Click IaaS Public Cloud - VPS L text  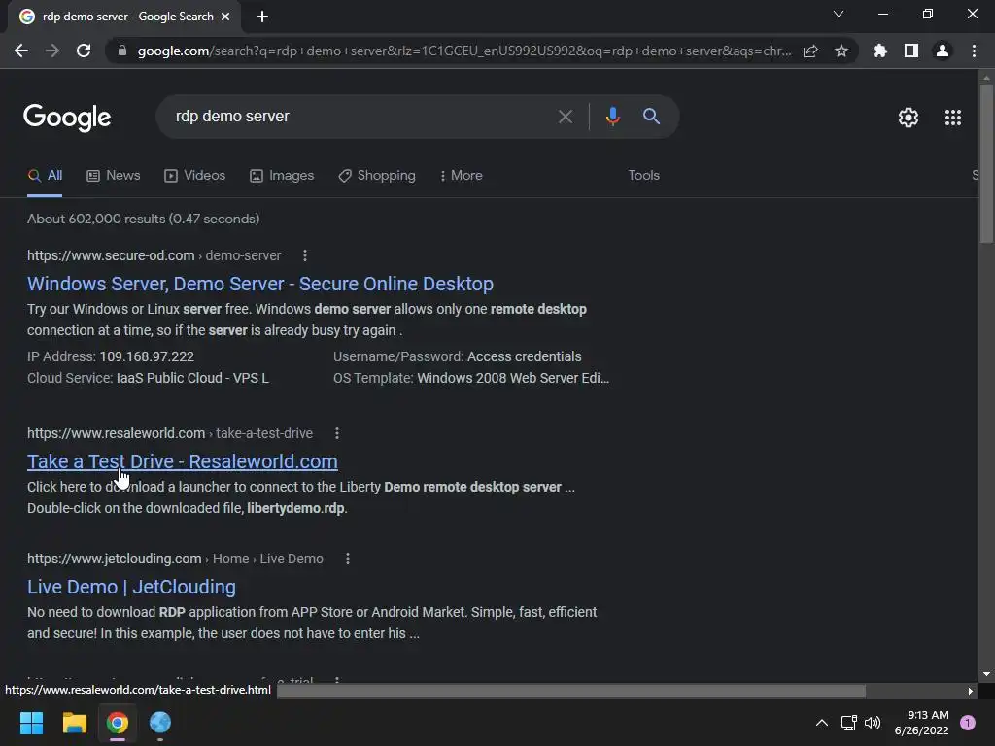click(192, 378)
